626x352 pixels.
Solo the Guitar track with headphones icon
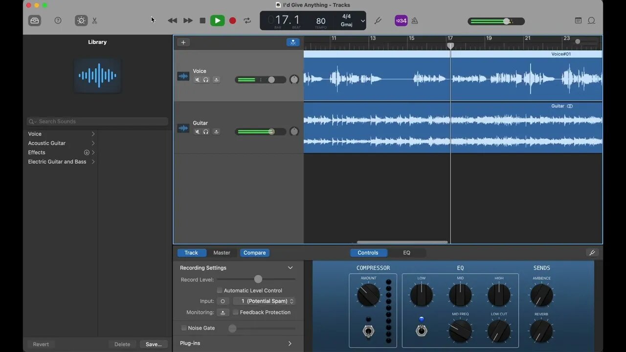[x=206, y=132]
